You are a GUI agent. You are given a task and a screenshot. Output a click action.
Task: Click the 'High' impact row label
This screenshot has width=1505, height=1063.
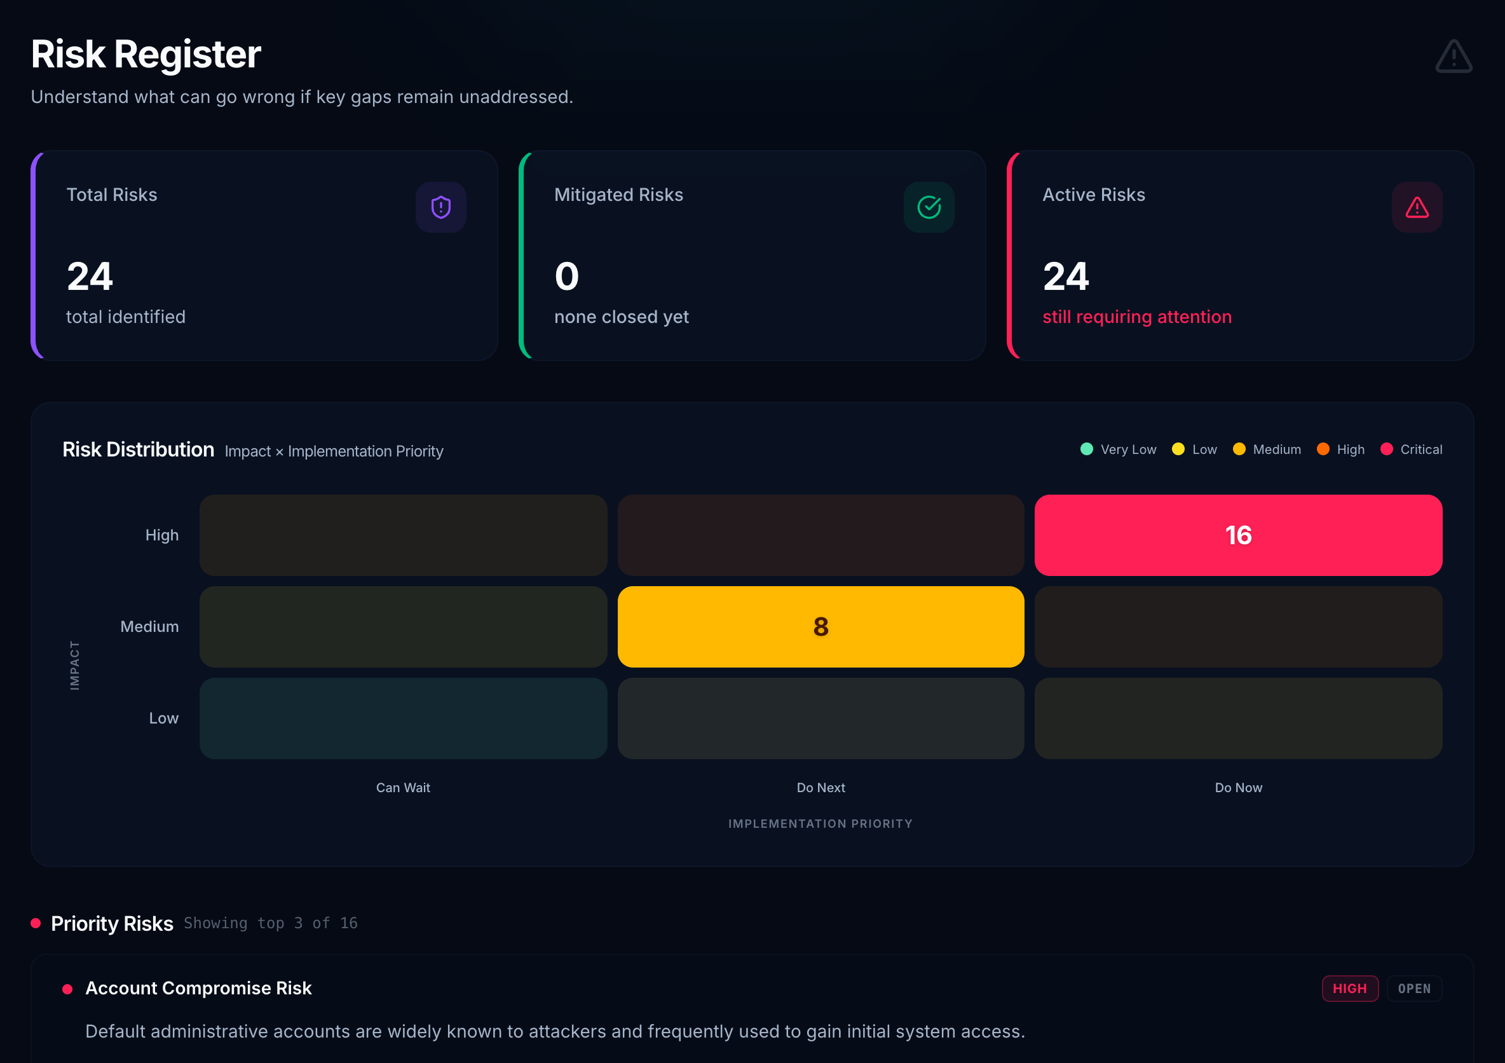pos(162,535)
